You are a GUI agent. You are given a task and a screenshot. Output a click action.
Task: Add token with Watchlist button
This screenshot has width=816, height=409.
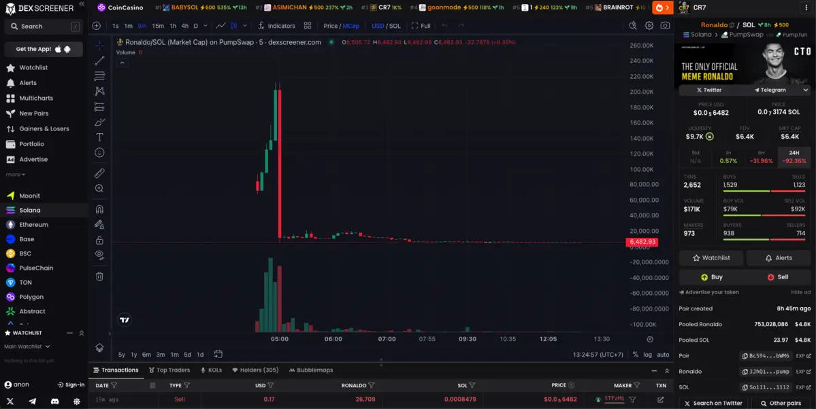(711, 257)
